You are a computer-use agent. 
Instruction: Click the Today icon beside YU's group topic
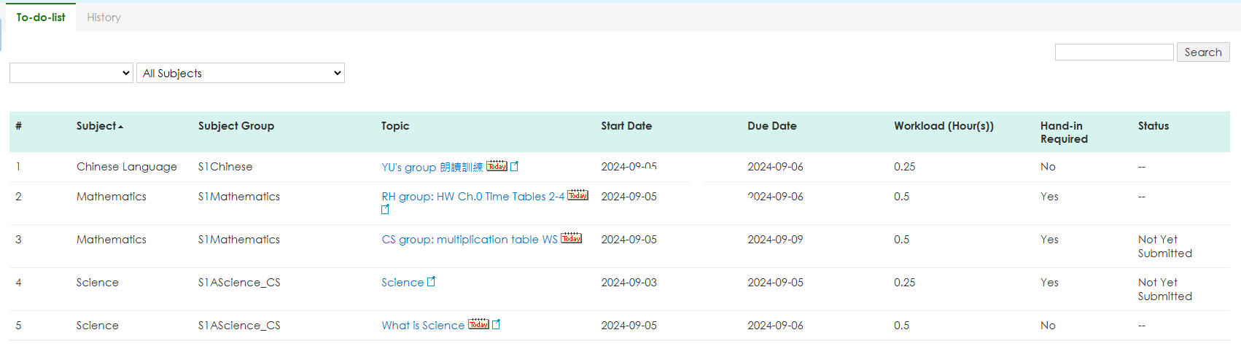point(497,166)
